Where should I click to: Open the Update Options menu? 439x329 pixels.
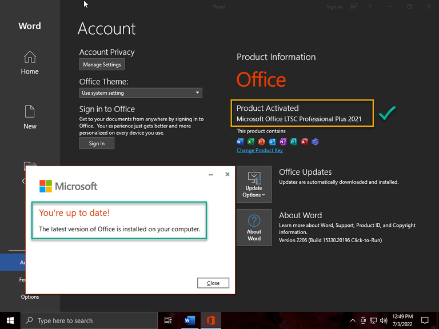pos(254,184)
